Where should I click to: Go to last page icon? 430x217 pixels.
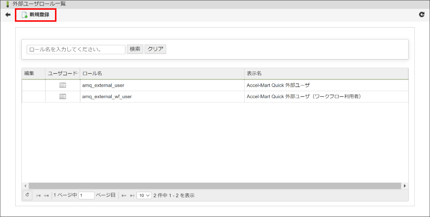pyautogui.click(x=132, y=196)
